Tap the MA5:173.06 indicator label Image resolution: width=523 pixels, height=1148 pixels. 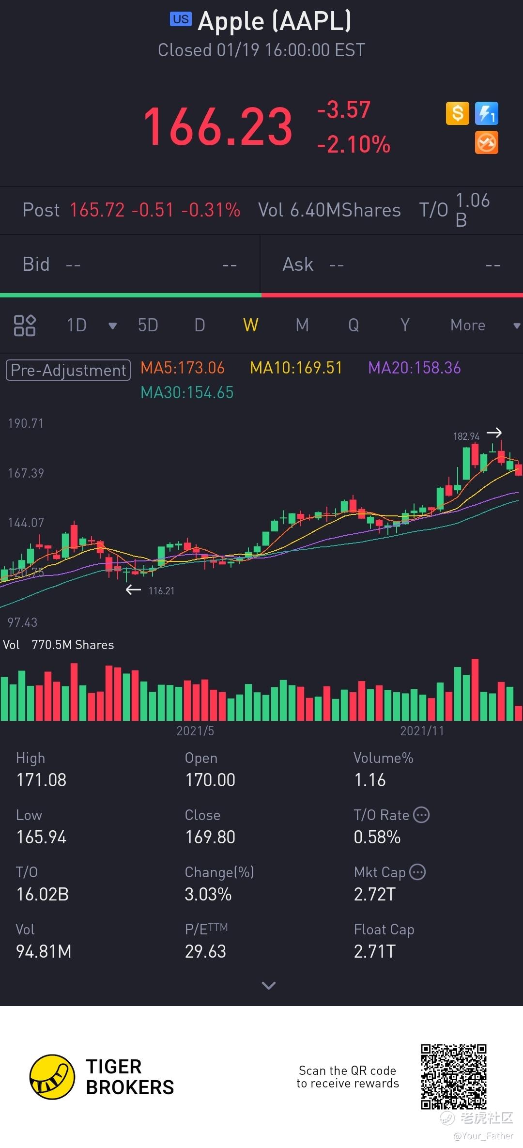point(183,368)
